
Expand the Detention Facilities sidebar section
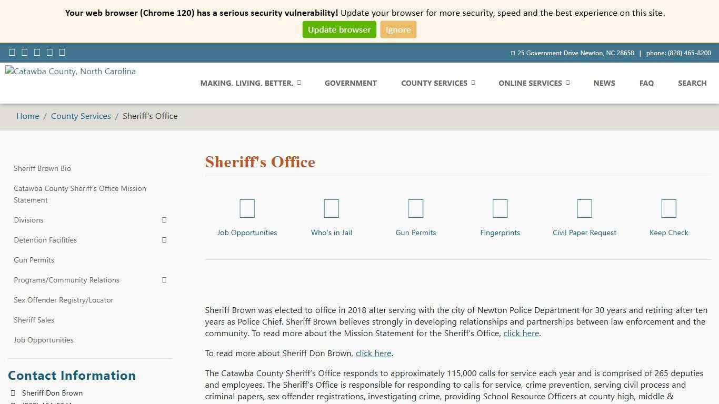[x=164, y=240]
